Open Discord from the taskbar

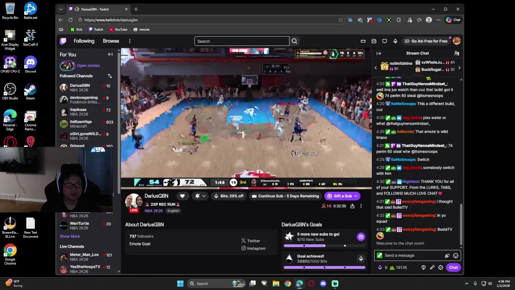tap(323, 284)
